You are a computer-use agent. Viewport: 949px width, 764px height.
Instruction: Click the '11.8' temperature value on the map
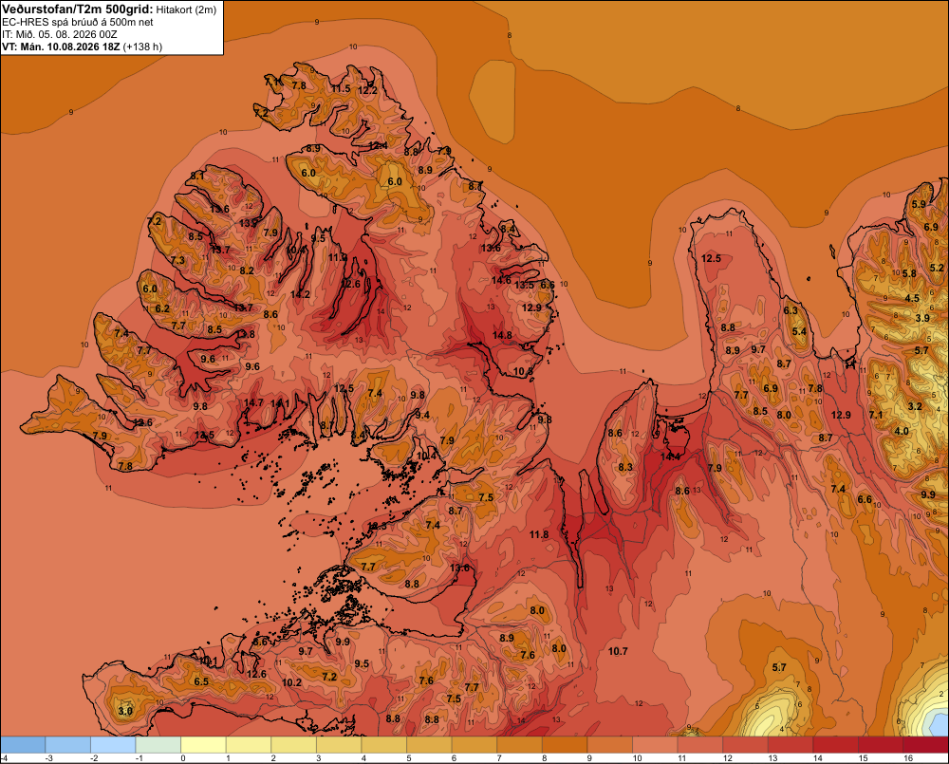click(539, 534)
